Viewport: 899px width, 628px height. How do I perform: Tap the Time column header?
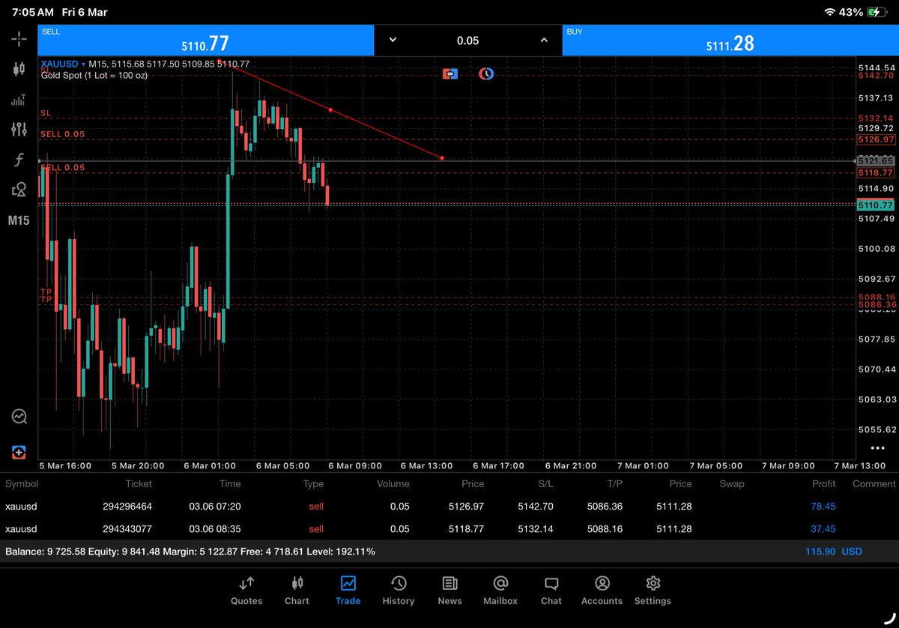pyautogui.click(x=230, y=483)
